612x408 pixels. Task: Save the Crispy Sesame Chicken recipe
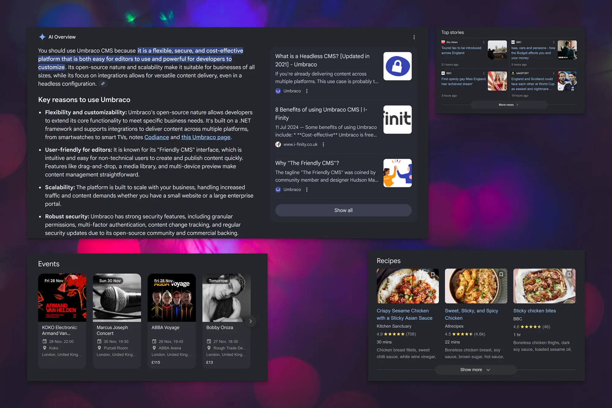[433, 274]
